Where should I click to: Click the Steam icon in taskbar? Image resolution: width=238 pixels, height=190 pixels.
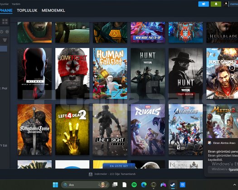click(x=173, y=185)
